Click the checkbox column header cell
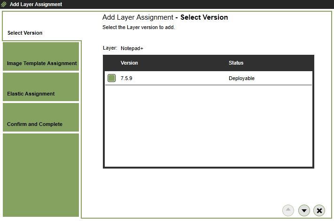The height and width of the screenshot is (221, 334). click(x=111, y=63)
